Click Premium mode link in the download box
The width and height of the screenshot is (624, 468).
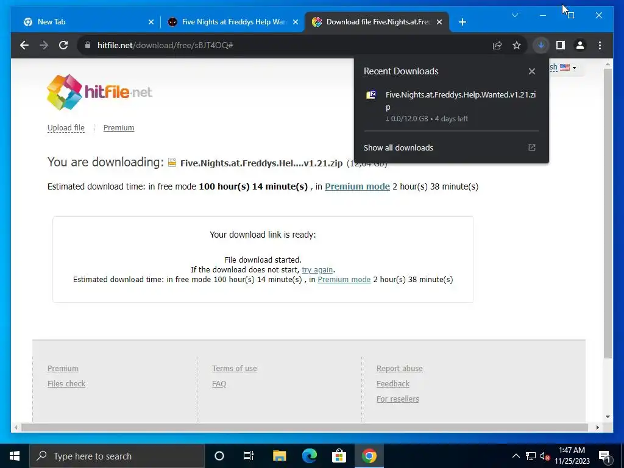[x=344, y=279]
